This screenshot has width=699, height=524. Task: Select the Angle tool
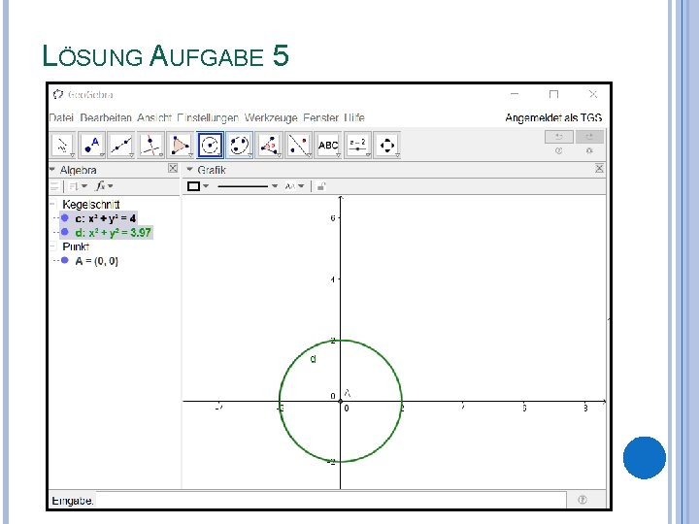coord(269,145)
